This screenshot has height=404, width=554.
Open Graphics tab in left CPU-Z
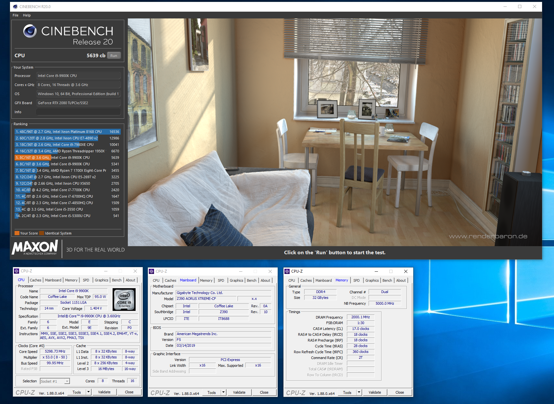click(102, 280)
